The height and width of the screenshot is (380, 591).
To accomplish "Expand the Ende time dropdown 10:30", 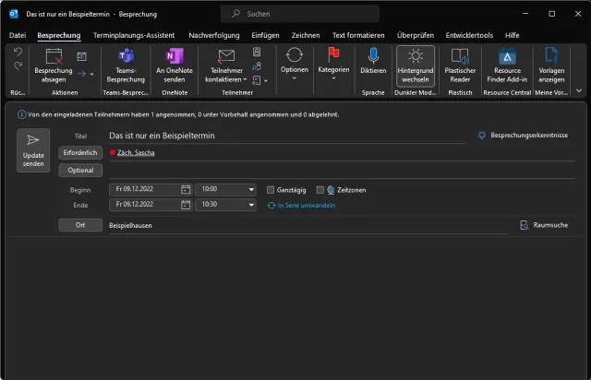I will point(251,205).
